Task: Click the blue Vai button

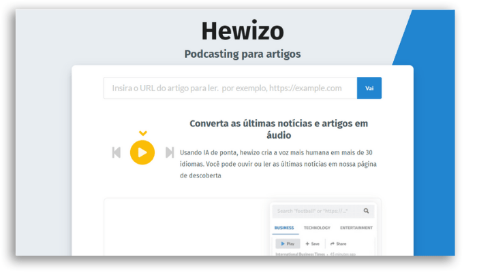Action: [369, 88]
